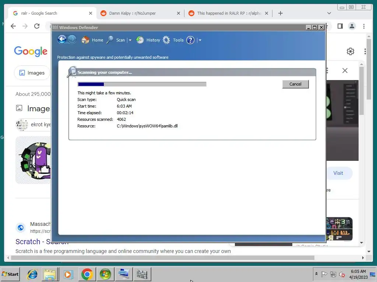Open network tray icon

(333, 274)
